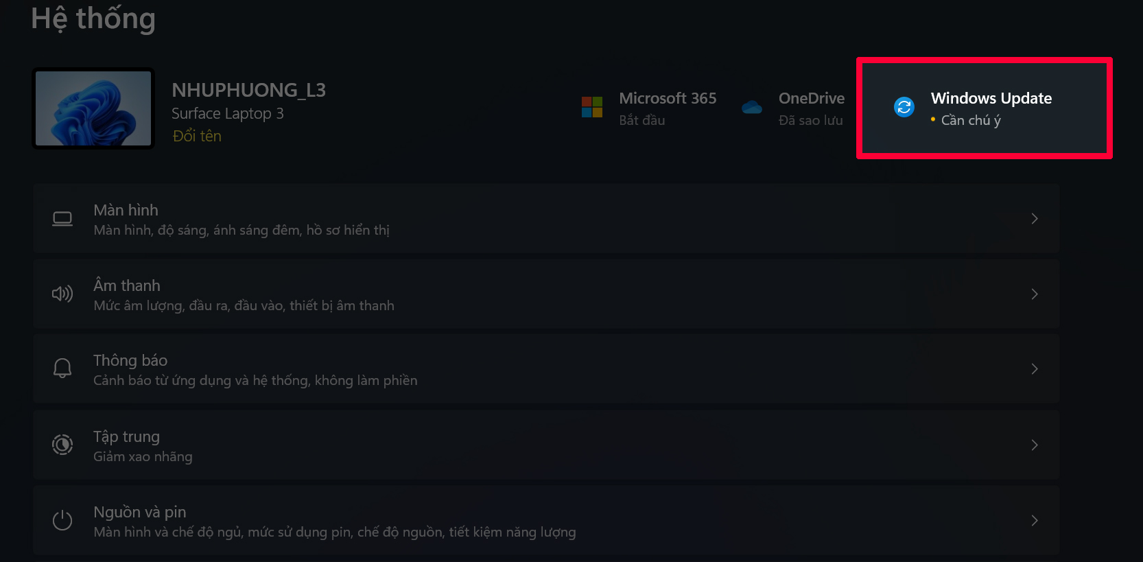Click the Windows Update sync icon

coord(904,107)
